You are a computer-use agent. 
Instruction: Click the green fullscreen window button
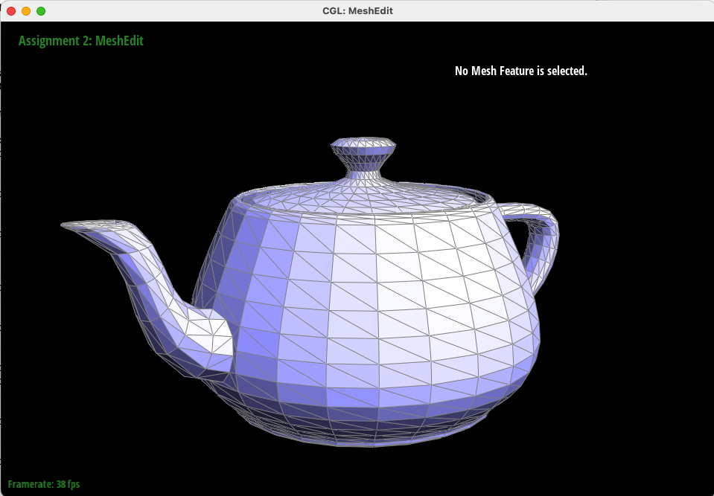coord(40,11)
